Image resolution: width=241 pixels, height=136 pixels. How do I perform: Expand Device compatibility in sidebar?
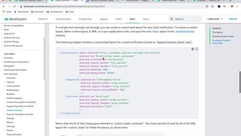[x=14, y=26]
